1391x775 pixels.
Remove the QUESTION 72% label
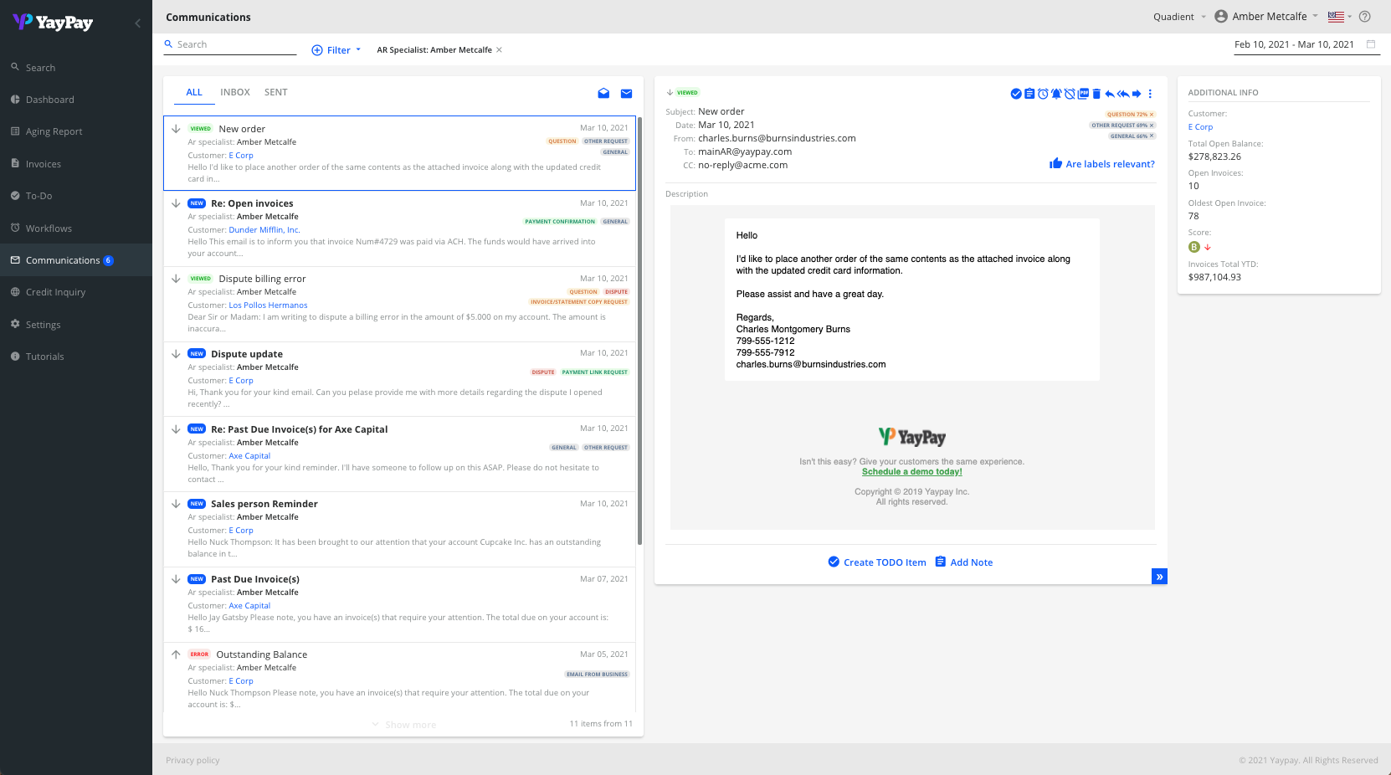(1152, 115)
